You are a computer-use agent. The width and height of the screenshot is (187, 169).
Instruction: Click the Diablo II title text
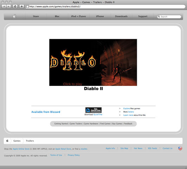(93, 89)
